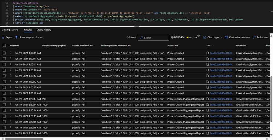Click the Full screen expand icon
Screen dimensions: 273x140
254,37
